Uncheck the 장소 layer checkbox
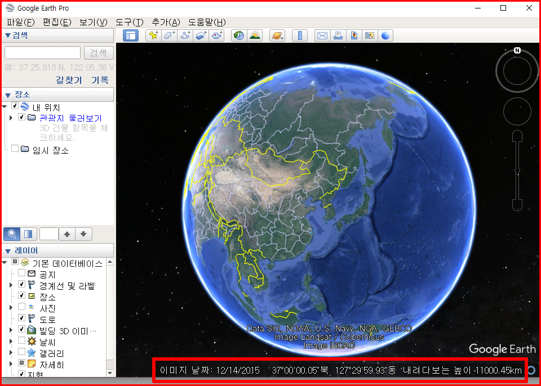 pyautogui.click(x=22, y=295)
